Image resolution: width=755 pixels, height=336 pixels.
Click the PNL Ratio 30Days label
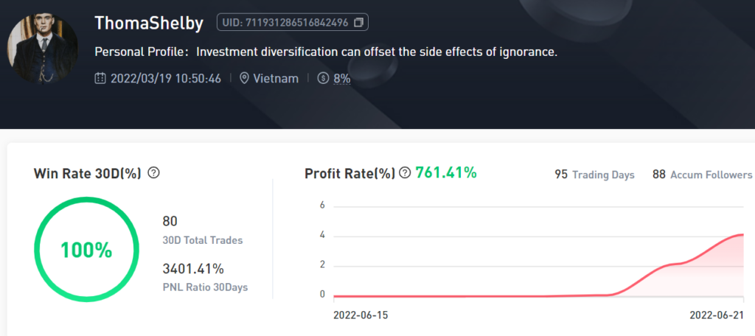point(205,287)
